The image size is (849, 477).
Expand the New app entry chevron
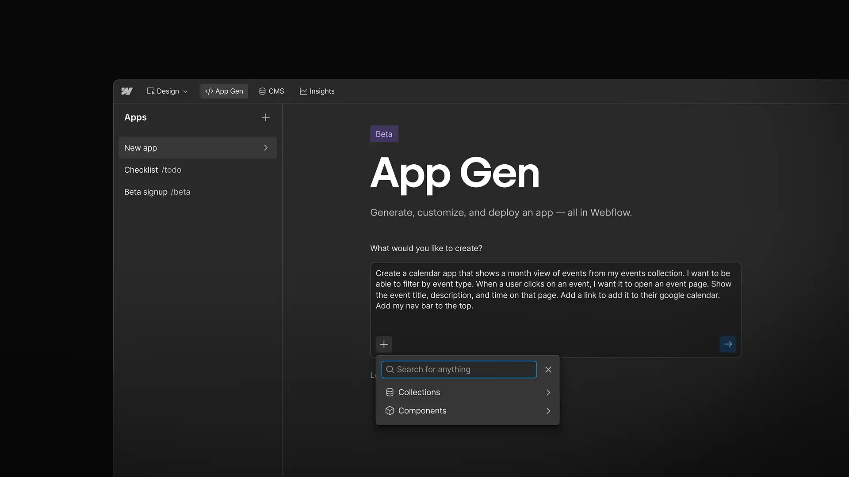[x=265, y=148]
